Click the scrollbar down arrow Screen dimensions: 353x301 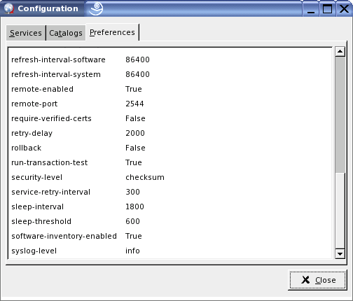click(340, 253)
